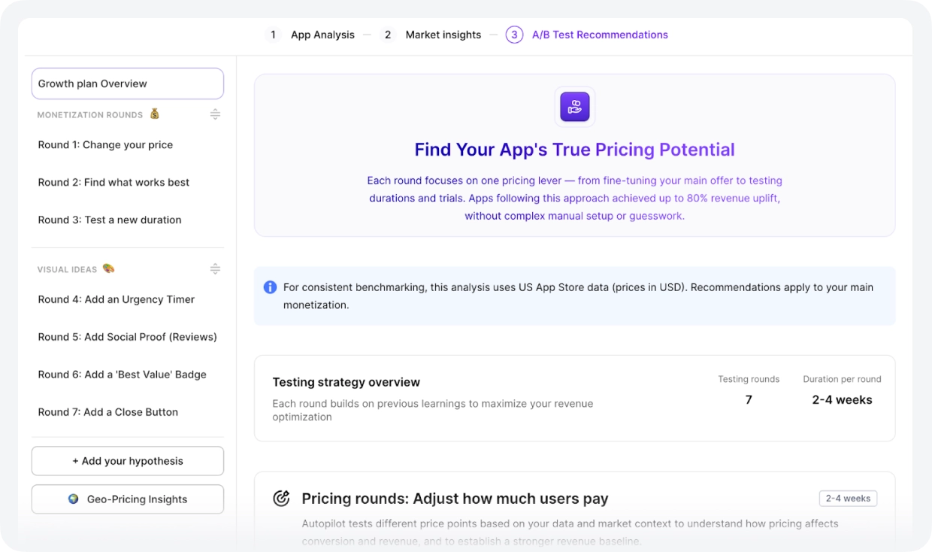Switch to the App Analysis step
The height and width of the screenshot is (552, 932).
click(322, 35)
